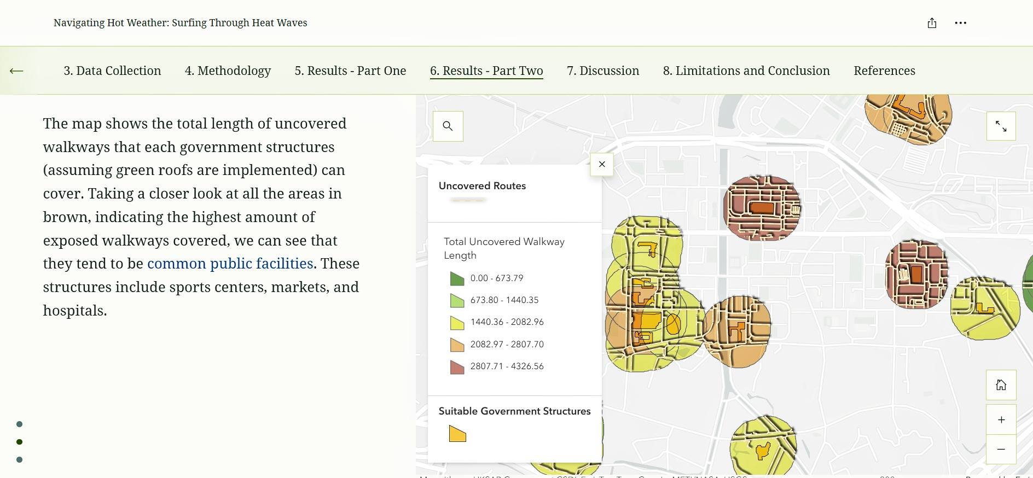Click the Suitable Government Structures legend heading
The height and width of the screenshot is (478, 1033).
point(514,411)
